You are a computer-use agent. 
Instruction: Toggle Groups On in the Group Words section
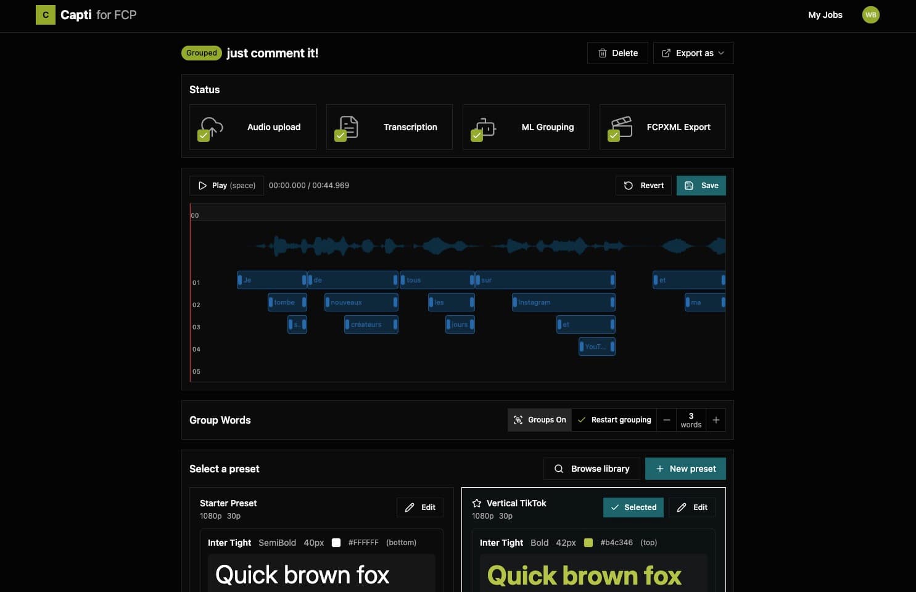click(x=539, y=420)
